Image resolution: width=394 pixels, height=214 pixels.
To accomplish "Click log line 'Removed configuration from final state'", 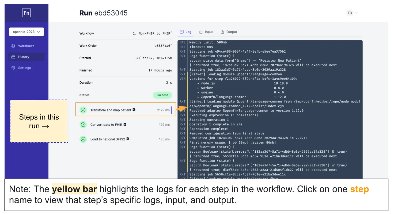I will pyautogui.click(x=227, y=133).
